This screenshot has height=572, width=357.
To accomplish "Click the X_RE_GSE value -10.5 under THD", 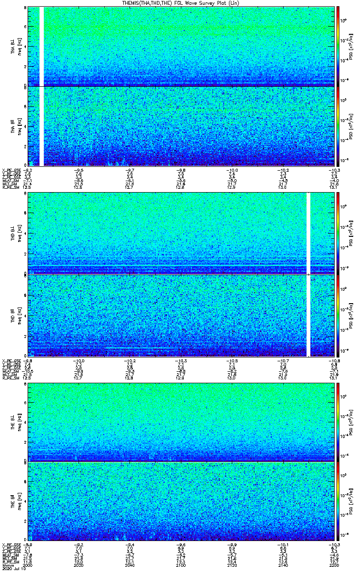I will 232,360.
